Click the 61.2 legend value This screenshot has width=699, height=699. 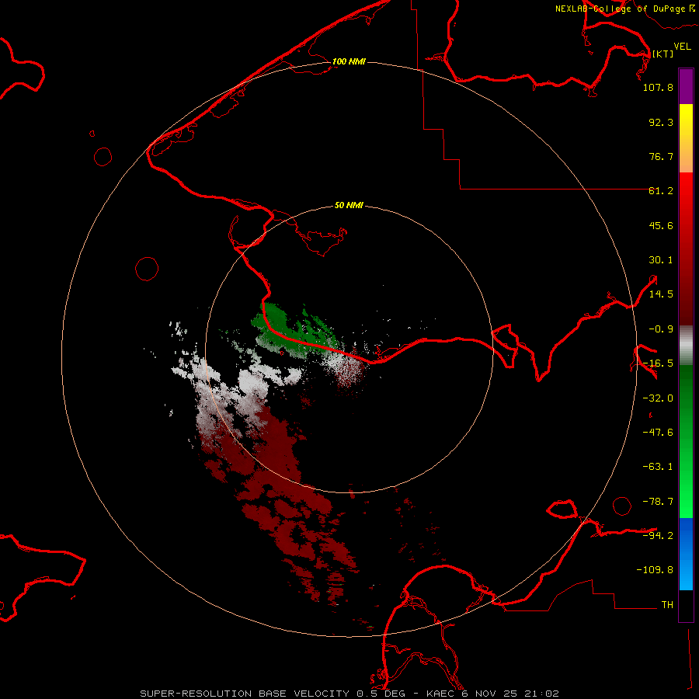[661, 191]
